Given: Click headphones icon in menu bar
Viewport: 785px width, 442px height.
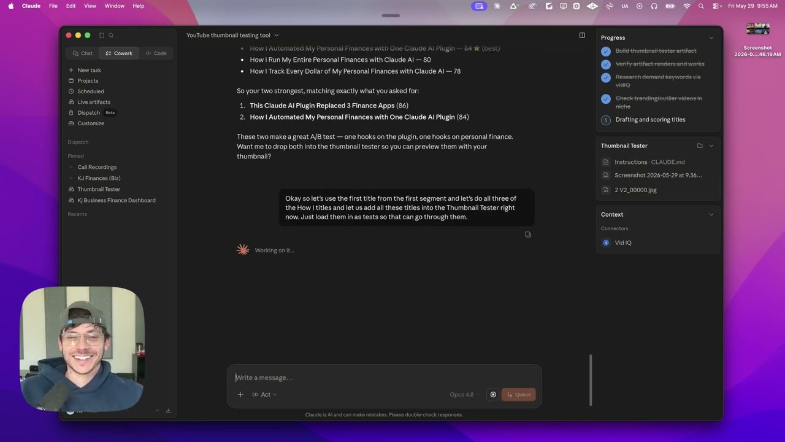Looking at the screenshot, I should click(654, 6).
